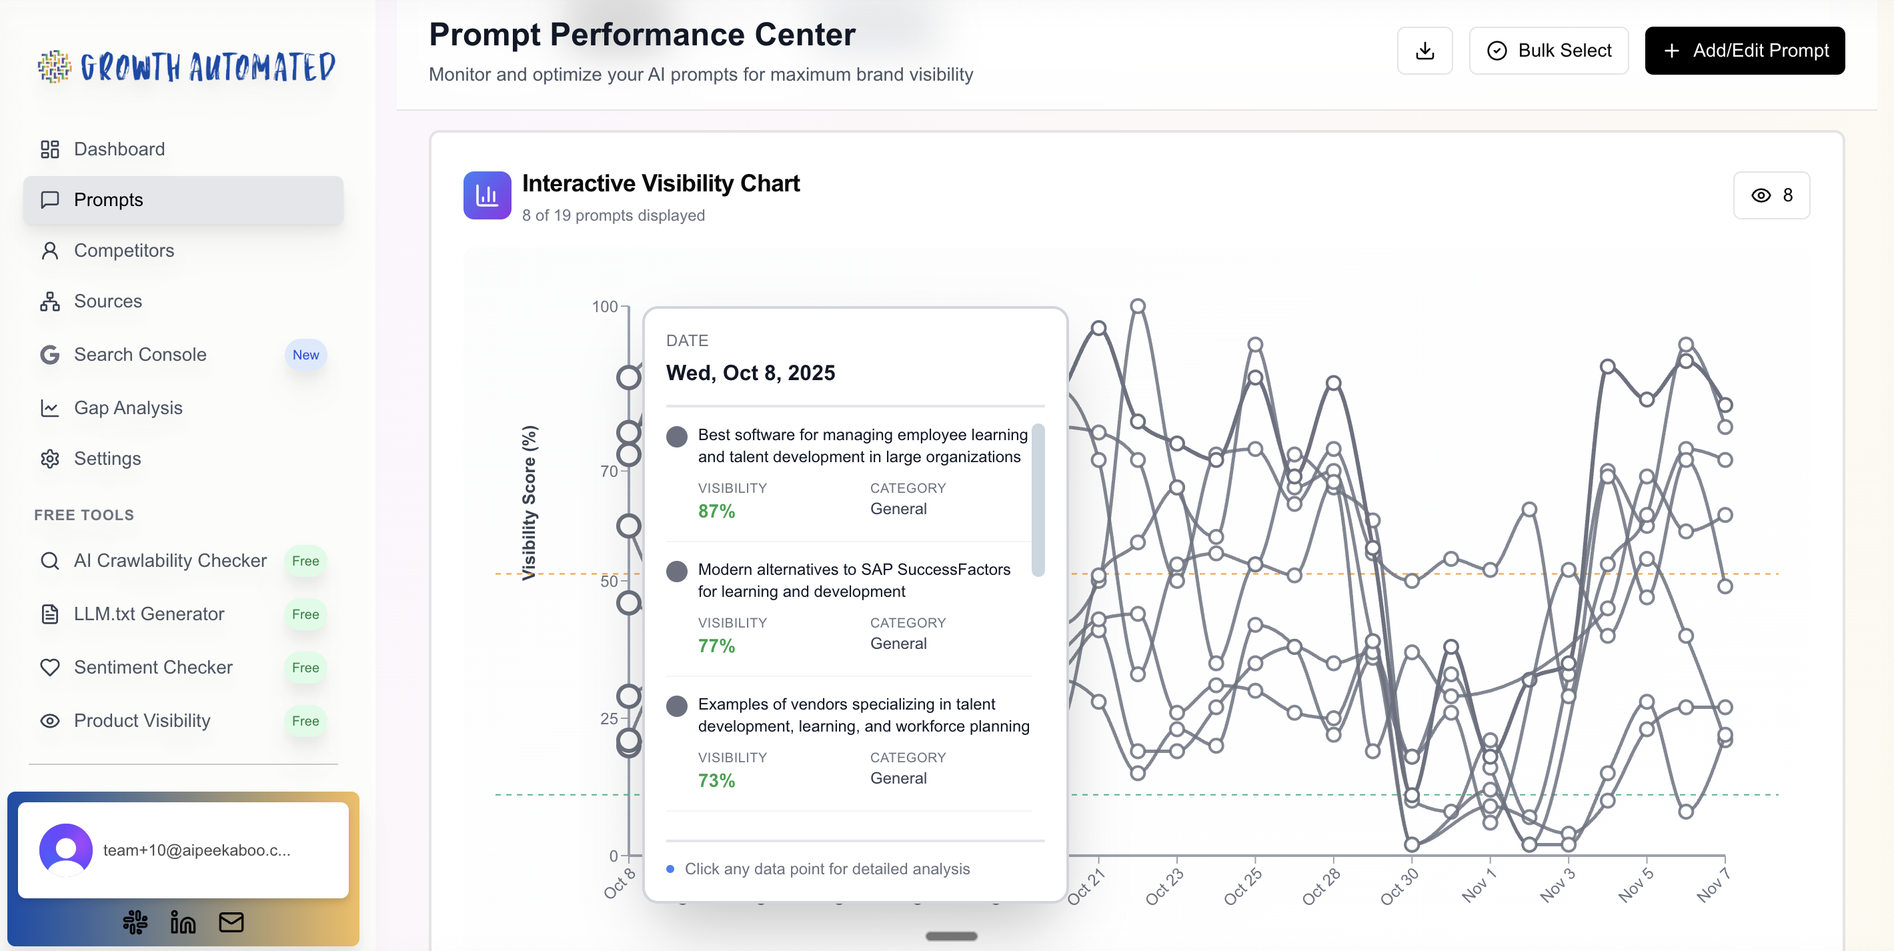The width and height of the screenshot is (1894, 951).
Task: Toggle the prompts visibility eye button
Action: [1771, 195]
